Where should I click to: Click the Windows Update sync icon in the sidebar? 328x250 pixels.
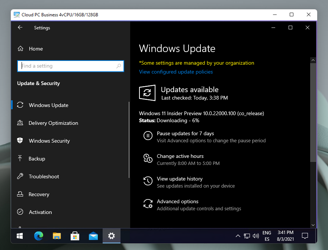tap(20, 105)
